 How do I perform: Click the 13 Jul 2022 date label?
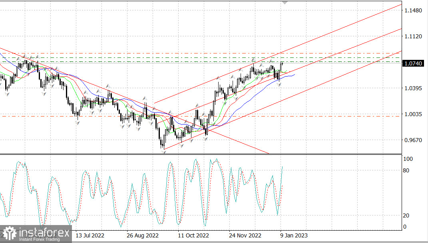[x=90, y=235]
